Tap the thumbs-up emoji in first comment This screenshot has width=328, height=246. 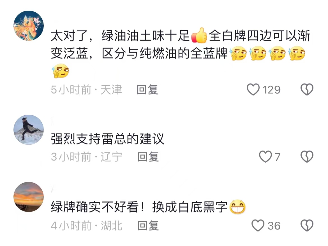tap(199, 35)
